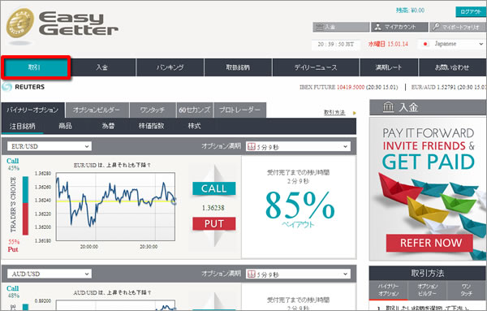Open the マイアカウント button

(399, 27)
